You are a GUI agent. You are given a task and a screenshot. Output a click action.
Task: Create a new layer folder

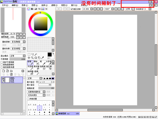click(11, 71)
